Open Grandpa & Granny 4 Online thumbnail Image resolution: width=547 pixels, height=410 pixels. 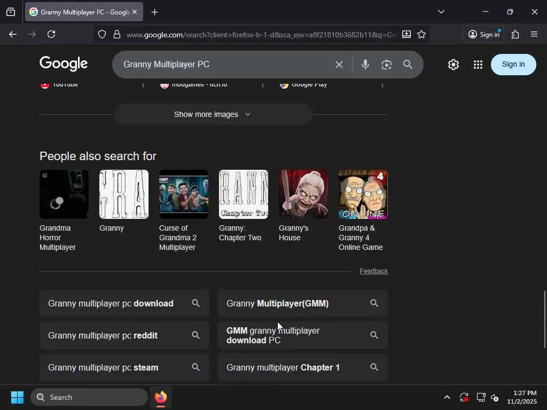point(363,194)
